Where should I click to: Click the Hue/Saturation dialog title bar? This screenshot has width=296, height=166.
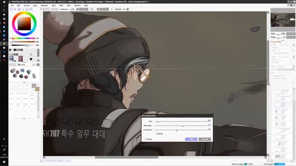click(177, 116)
